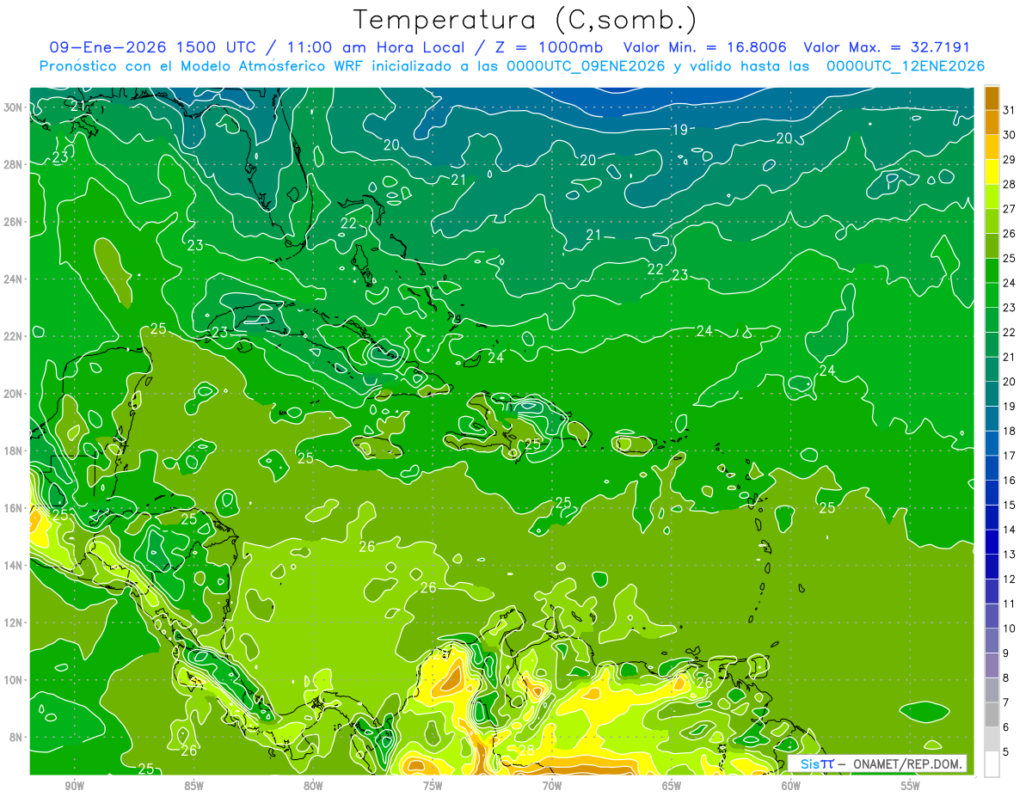The width and height of the screenshot is (1032, 797).
Task: Click the orange swatch between 30 and 31
Action: click(x=992, y=123)
